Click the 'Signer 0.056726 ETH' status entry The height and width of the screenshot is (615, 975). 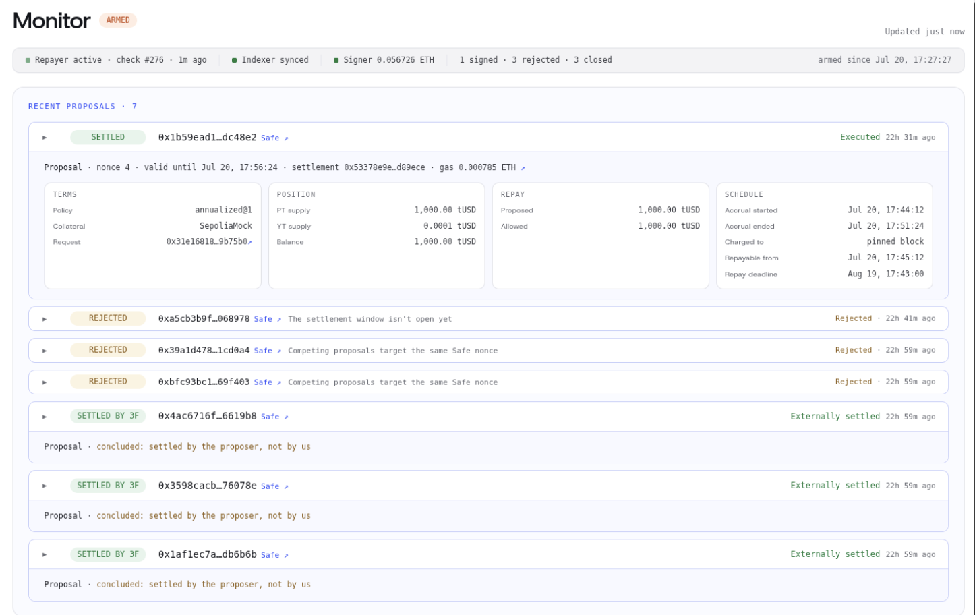384,60
